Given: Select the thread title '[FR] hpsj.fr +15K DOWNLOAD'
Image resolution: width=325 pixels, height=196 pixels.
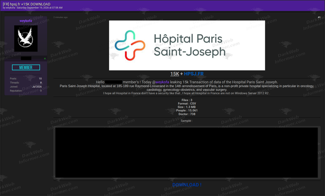Looking at the screenshot, I should (x=26, y=4).
